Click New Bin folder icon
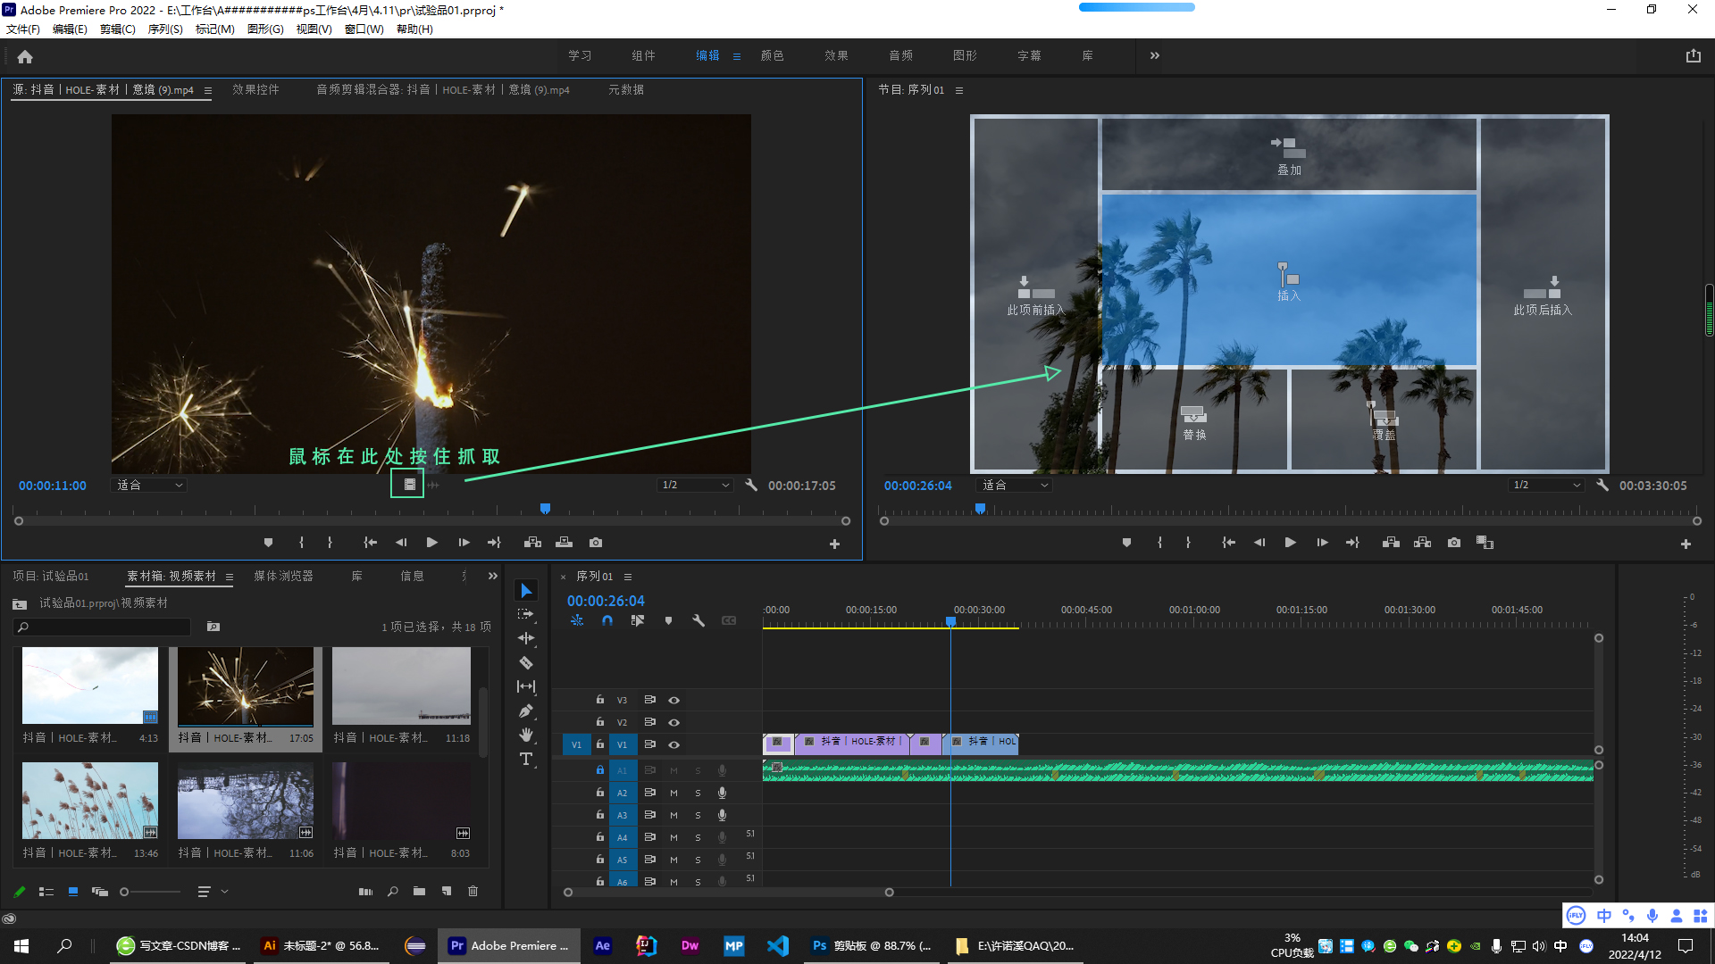 [x=419, y=891]
